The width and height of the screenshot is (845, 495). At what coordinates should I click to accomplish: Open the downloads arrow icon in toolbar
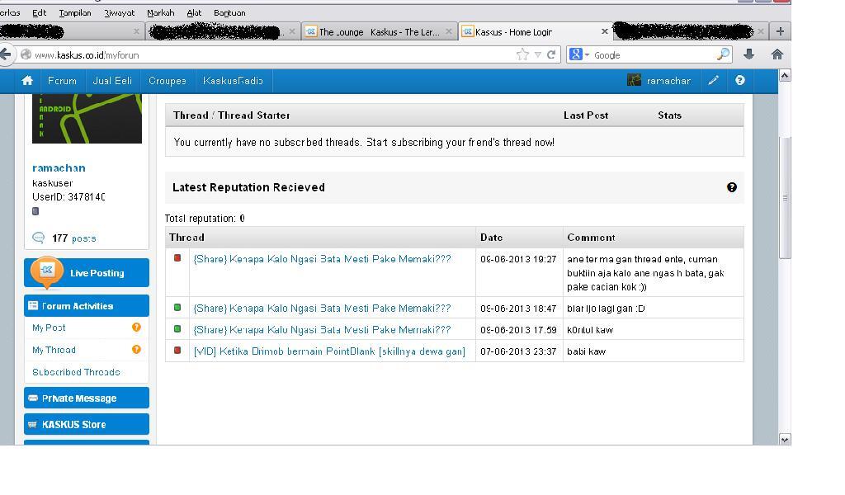click(748, 54)
